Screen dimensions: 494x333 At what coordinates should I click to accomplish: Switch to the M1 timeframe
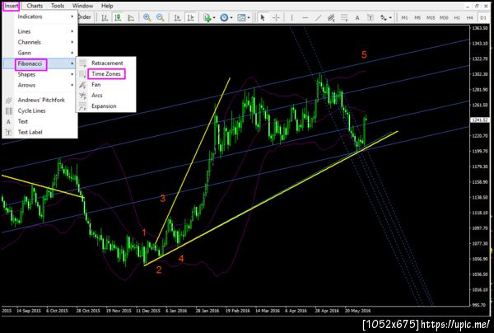pos(404,17)
